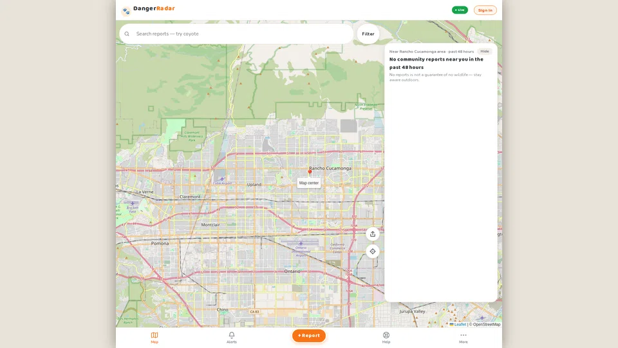The image size is (618, 348).
Task: Click the Brackett Field airport icon
Action: [133, 204]
